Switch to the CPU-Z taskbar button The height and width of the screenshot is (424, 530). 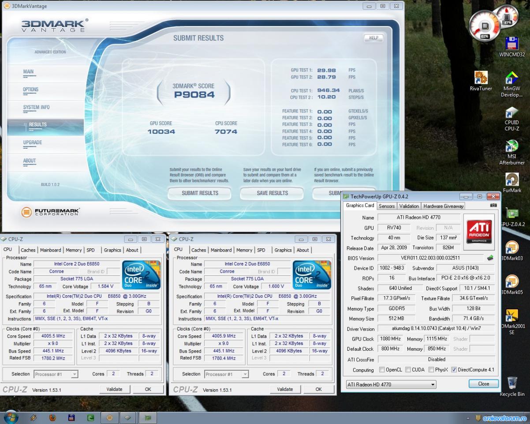click(128, 417)
